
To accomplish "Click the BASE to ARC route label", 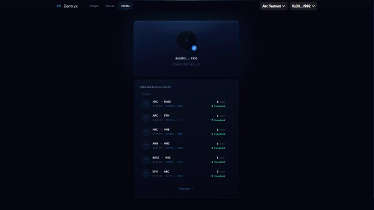I will (162, 158).
